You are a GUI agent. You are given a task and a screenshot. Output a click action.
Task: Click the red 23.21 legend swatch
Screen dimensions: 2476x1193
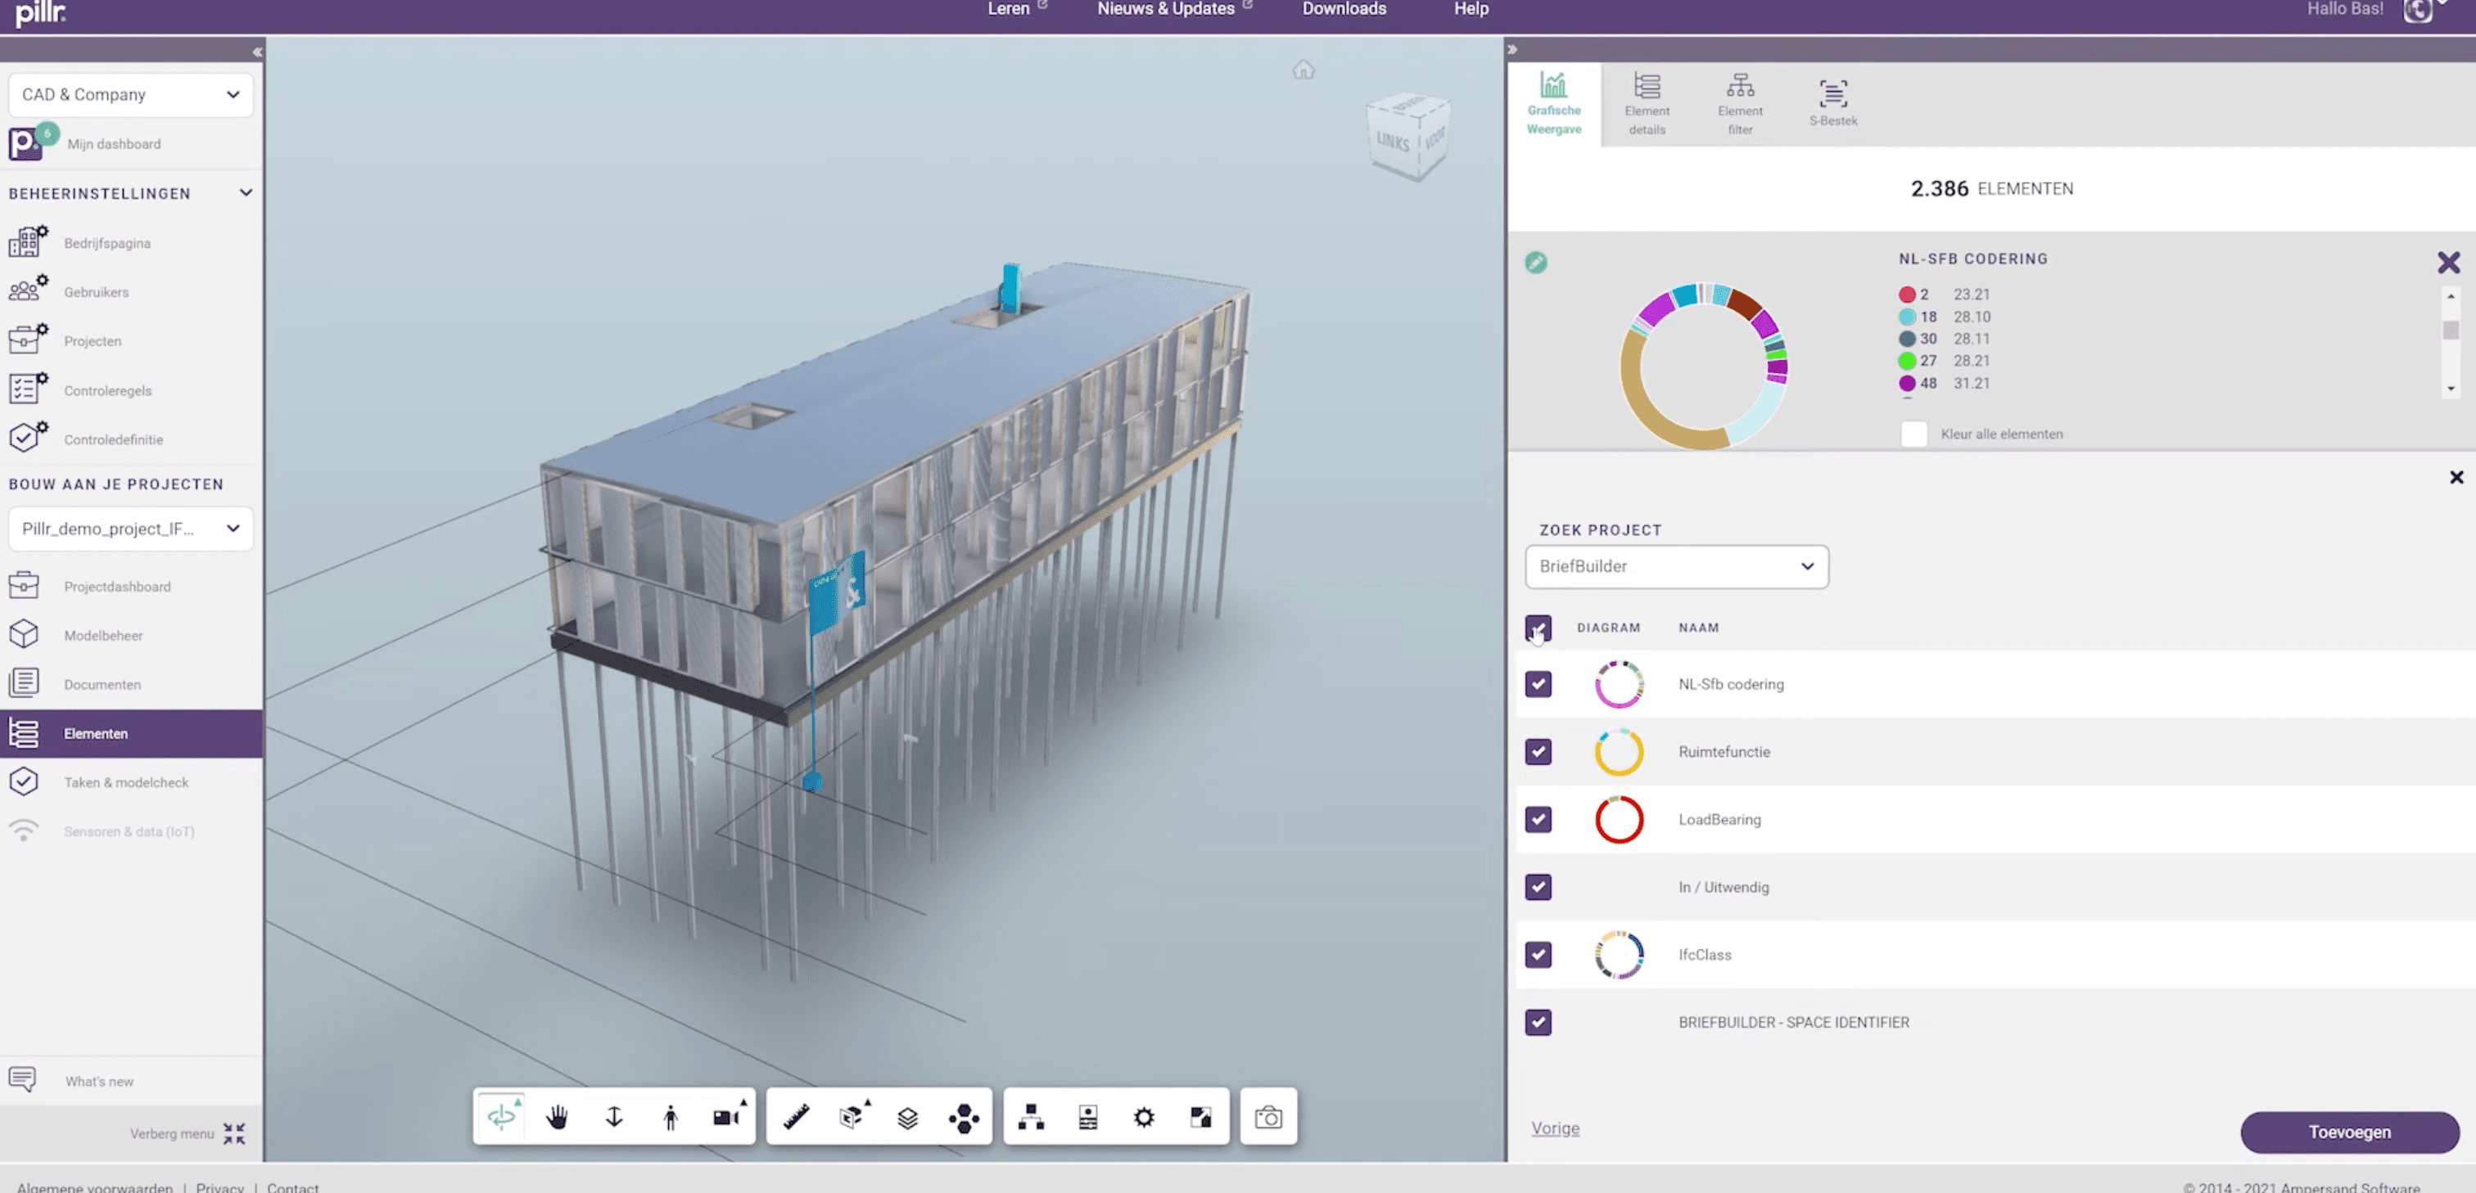click(1907, 295)
